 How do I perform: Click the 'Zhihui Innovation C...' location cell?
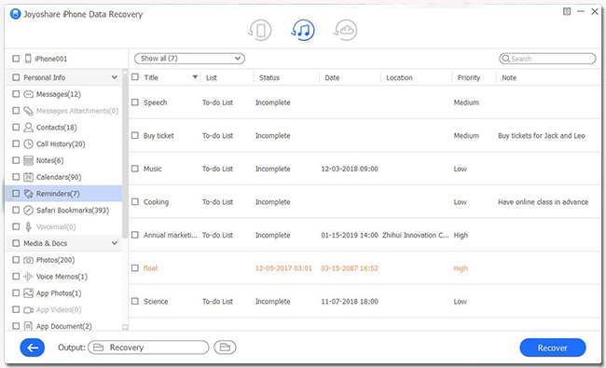click(416, 235)
